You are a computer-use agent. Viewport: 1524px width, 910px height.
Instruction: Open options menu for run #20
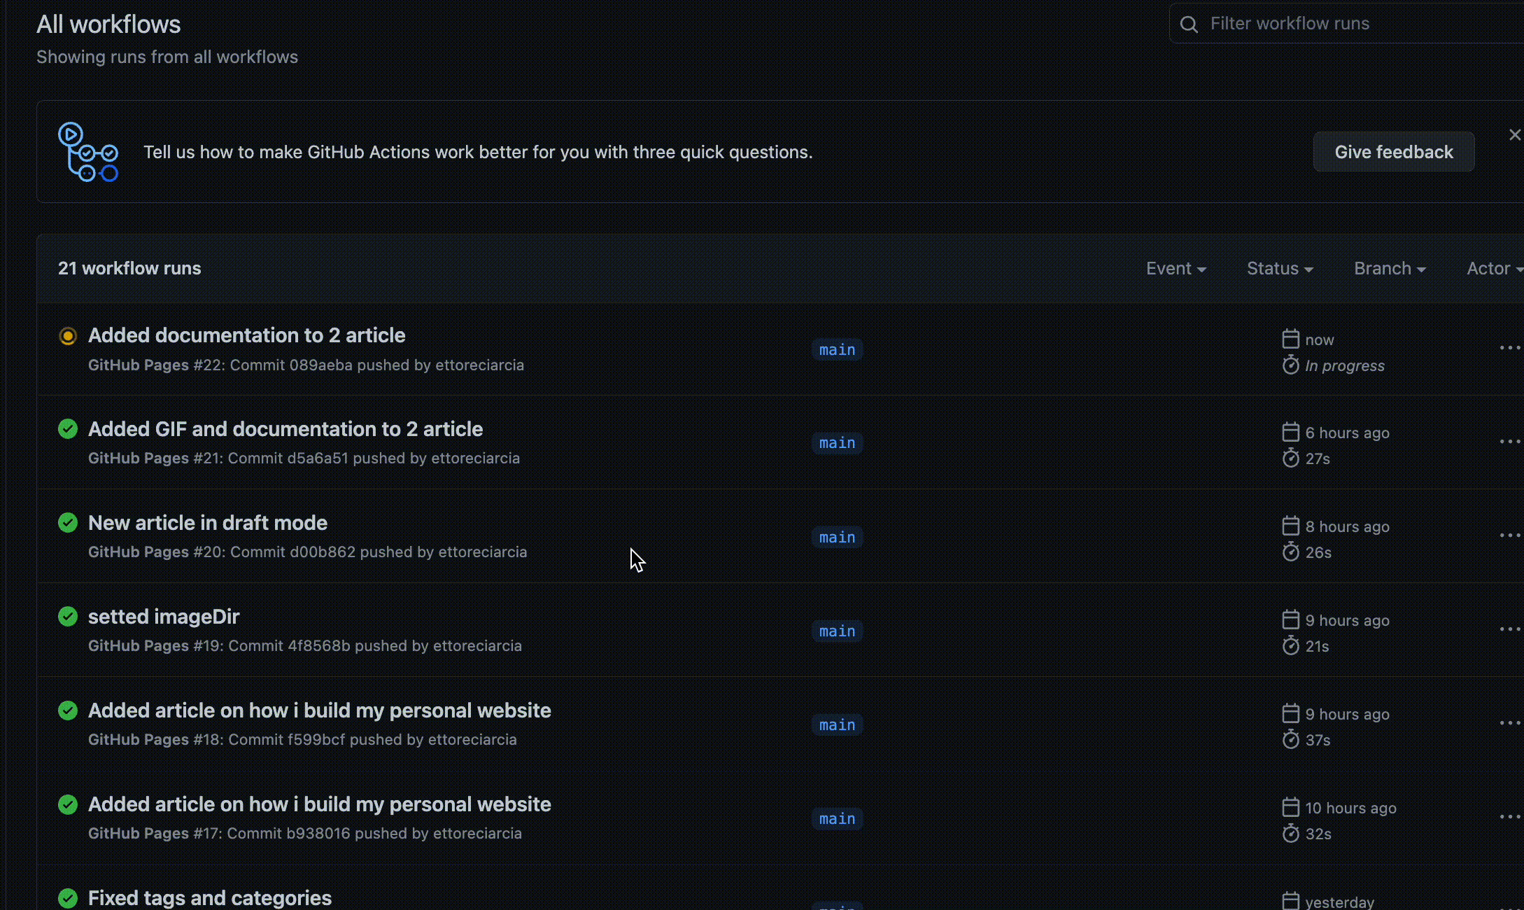pos(1510,535)
